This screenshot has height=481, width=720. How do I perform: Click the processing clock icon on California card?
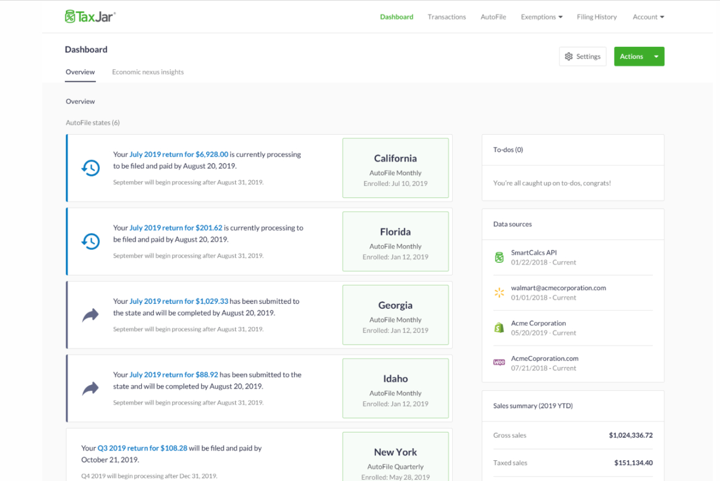click(x=90, y=168)
